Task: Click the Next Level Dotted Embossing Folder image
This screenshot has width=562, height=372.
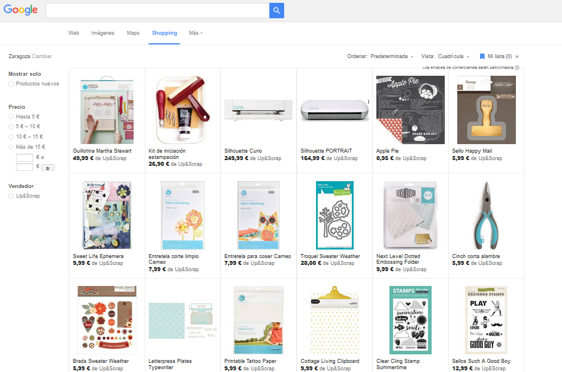Action: click(x=411, y=215)
